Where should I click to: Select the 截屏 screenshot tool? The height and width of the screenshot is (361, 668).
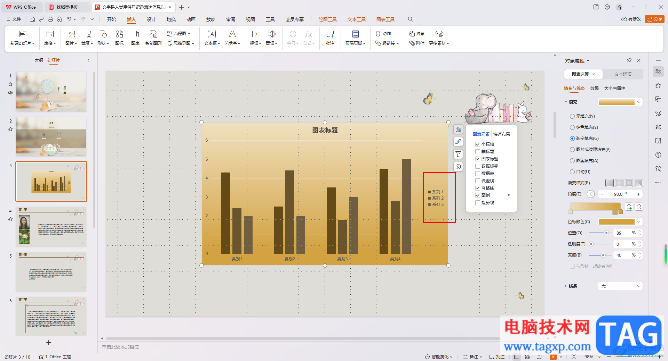(x=87, y=37)
